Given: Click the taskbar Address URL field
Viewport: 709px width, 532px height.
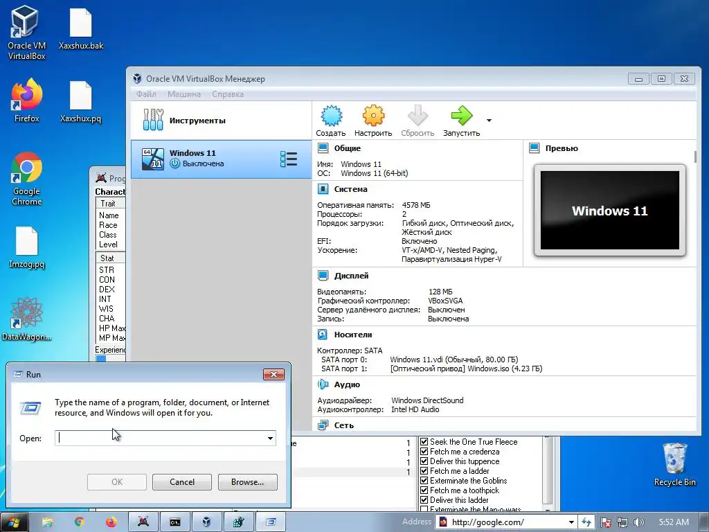Looking at the screenshot, I should point(506,522).
